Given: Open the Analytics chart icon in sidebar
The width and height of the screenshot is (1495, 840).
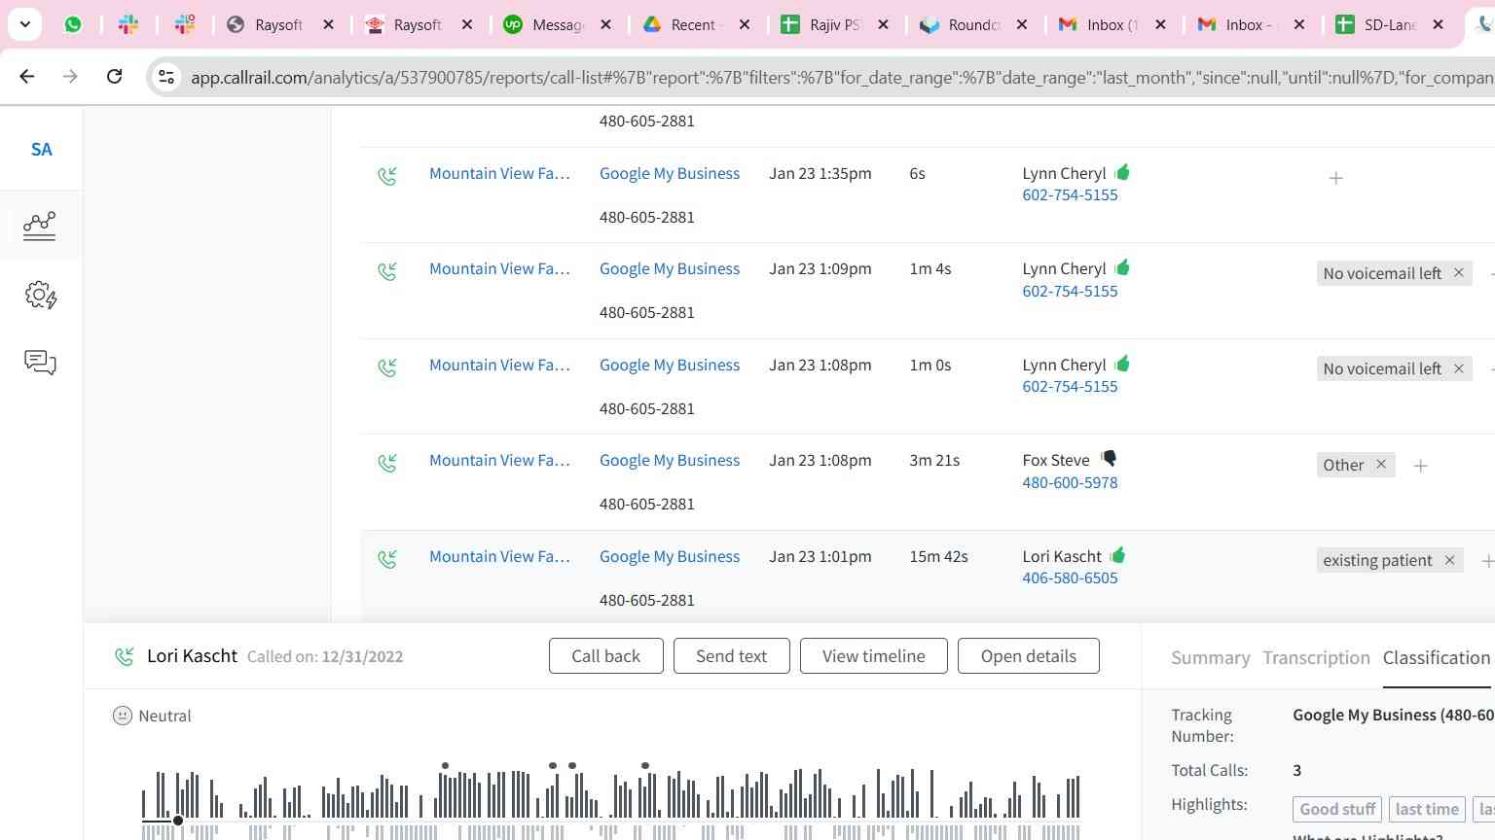Looking at the screenshot, I should 40,226.
